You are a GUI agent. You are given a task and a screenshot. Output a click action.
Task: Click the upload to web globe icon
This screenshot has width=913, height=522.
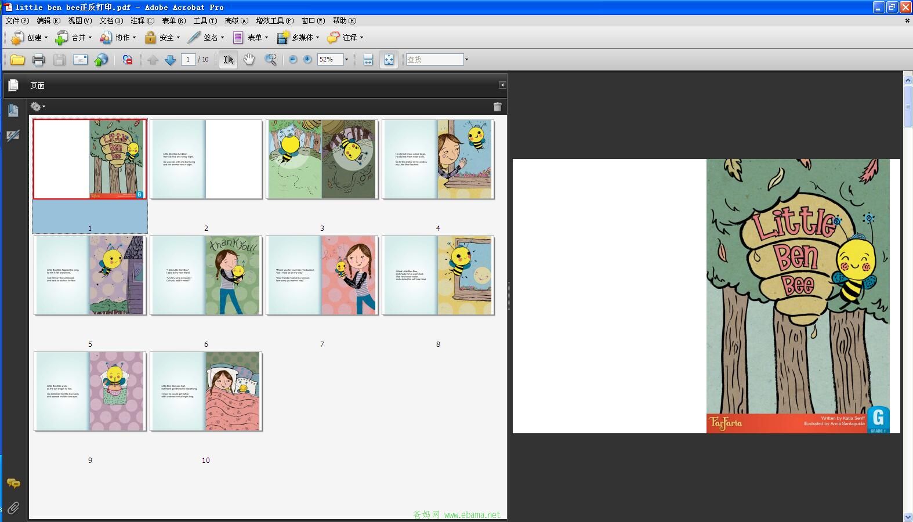click(x=101, y=60)
